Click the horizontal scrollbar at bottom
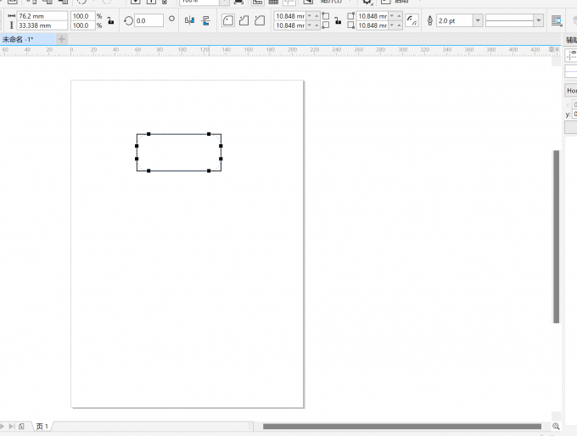This screenshot has height=436, width=577. coord(401,426)
